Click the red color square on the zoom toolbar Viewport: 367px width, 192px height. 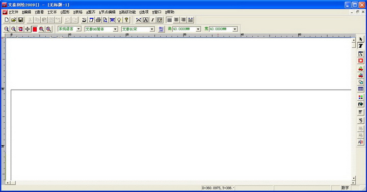click(x=35, y=29)
